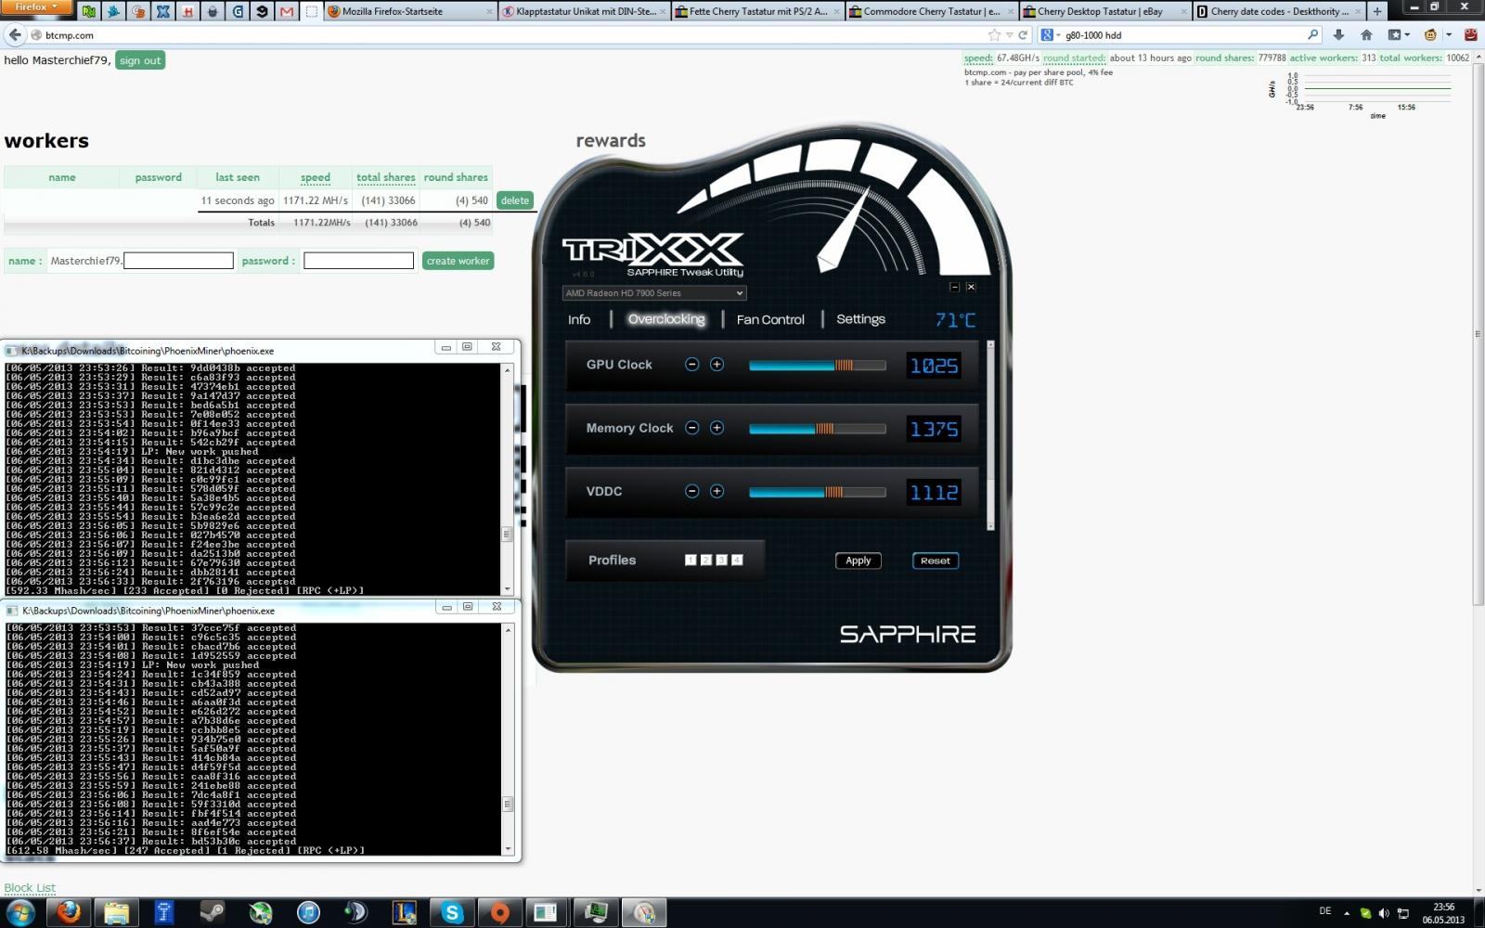Switch to Commodore Cherry Tastatur tab
Screen dimensions: 1485x928
pyautogui.click(x=932, y=11)
